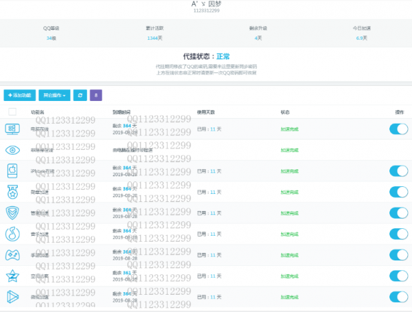
Task: Click the 加速完成 status in 电脑在线 row
Action: (x=290, y=129)
